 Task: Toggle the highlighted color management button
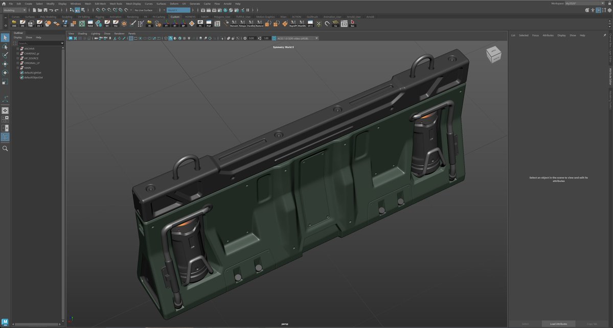[274, 38]
